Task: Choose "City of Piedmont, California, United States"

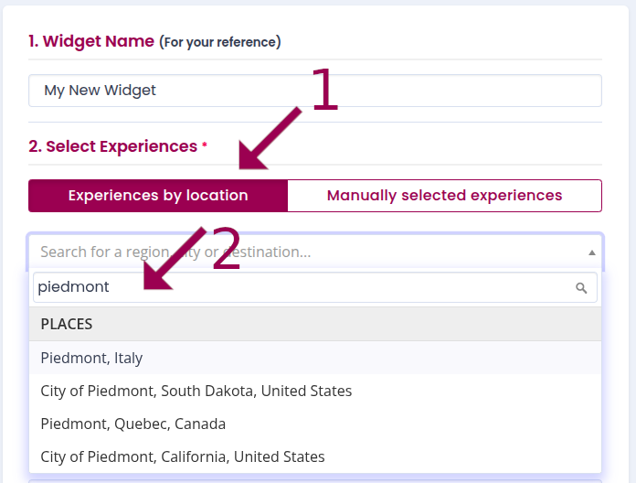Action: [x=183, y=456]
